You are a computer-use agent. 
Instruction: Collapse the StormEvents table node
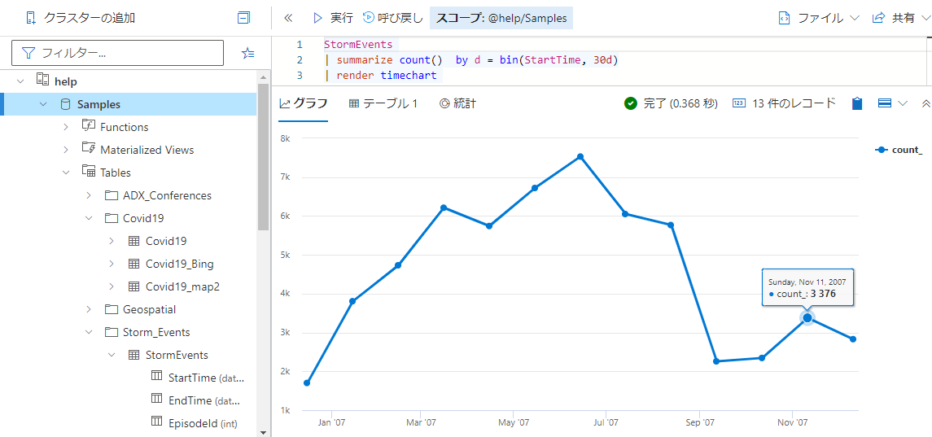click(x=112, y=355)
